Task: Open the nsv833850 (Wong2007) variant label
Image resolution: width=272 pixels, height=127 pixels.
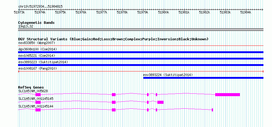Action: click(37, 43)
